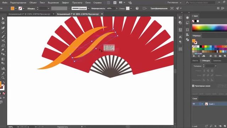Click the Adobe Stock St icon

point(115,2)
